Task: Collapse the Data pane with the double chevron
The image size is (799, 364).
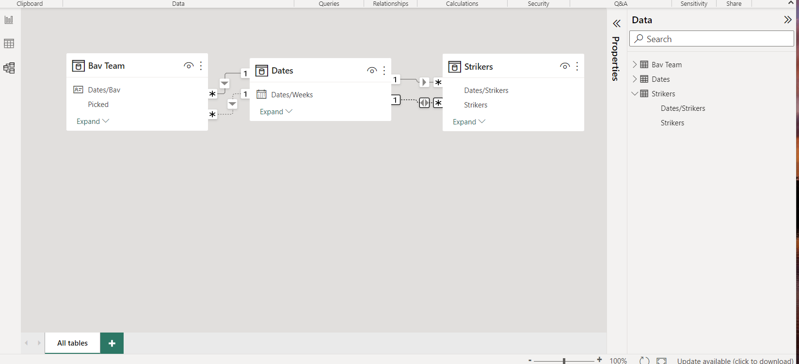Action: [x=788, y=20]
